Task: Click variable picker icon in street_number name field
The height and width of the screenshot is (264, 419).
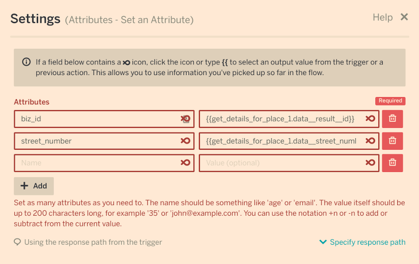Action: [186, 141]
